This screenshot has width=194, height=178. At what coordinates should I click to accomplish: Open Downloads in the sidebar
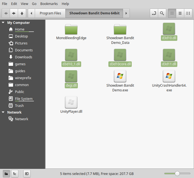coord(23,57)
